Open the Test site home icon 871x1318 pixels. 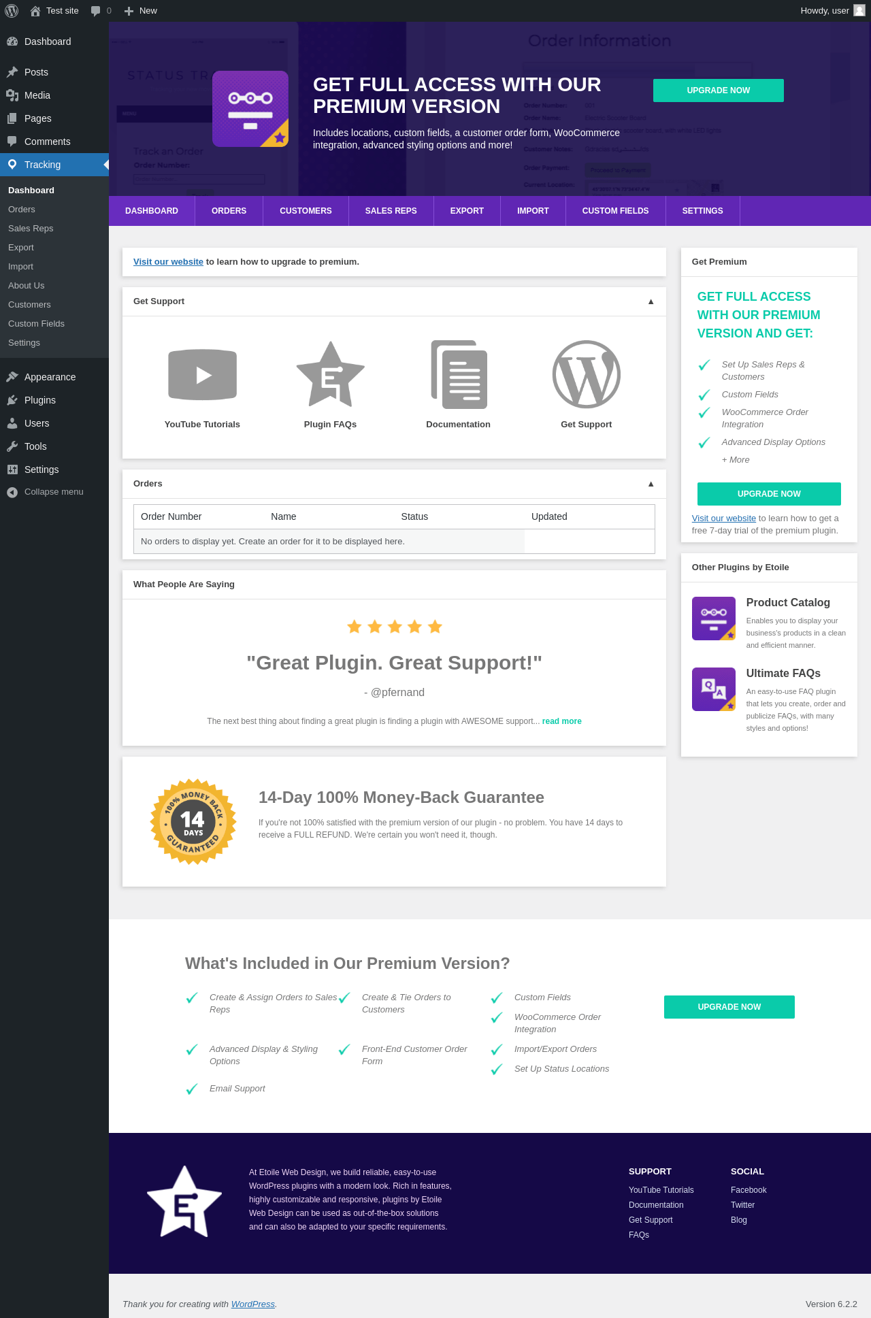tap(35, 11)
